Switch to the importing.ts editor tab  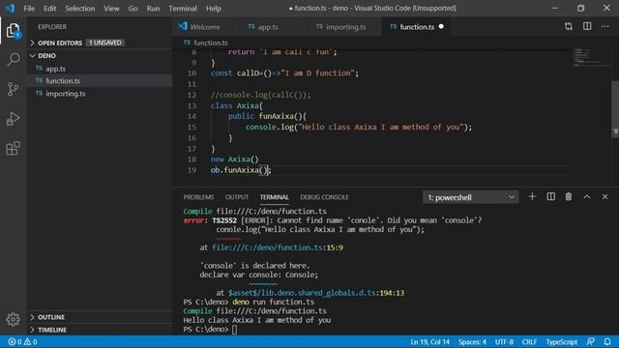tap(345, 27)
